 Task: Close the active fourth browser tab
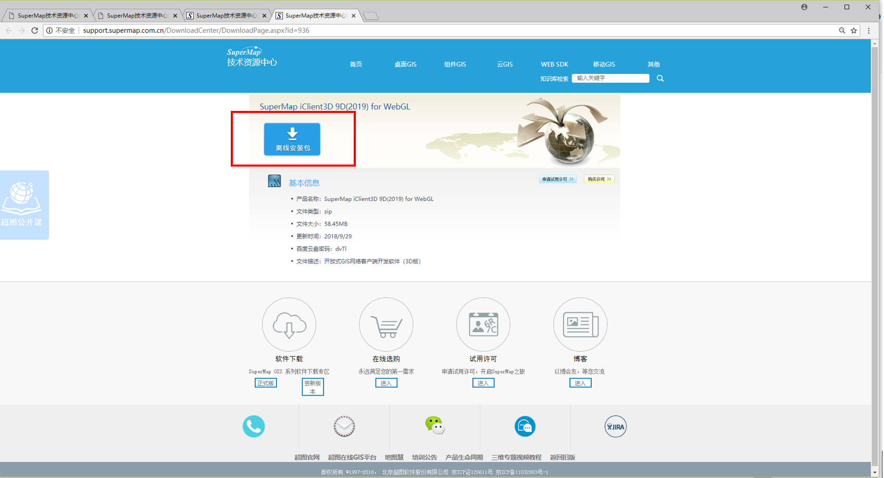pos(354,16)
